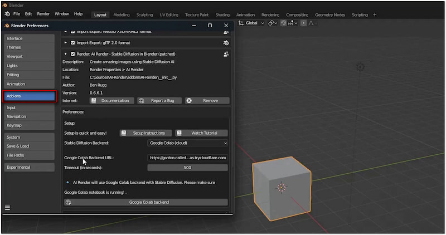Open proportional editing falloff curve menu
The height and width of the screenshot is (235, 446).
[x=312, y=23]
